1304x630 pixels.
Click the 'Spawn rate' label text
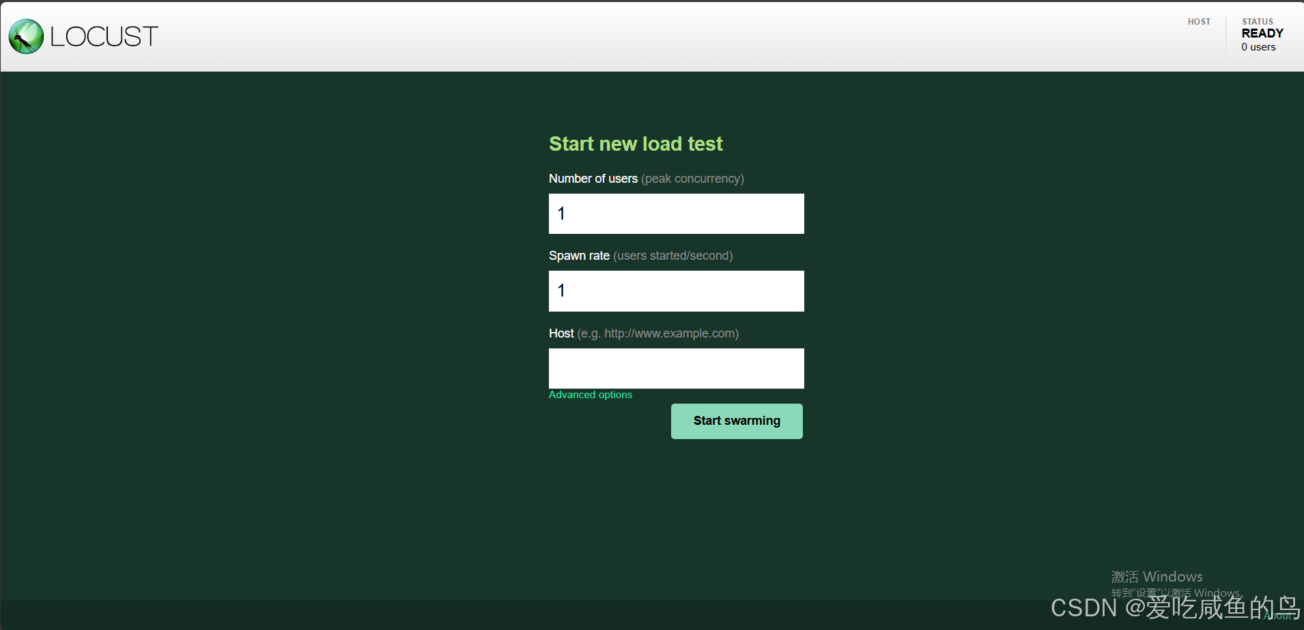[x=579, y=256]
